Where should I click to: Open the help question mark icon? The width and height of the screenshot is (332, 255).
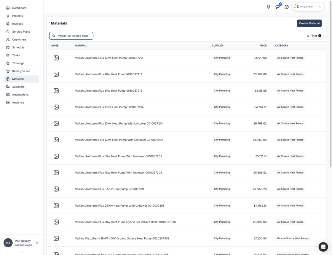pyautogui.click(x=286, y=7)
